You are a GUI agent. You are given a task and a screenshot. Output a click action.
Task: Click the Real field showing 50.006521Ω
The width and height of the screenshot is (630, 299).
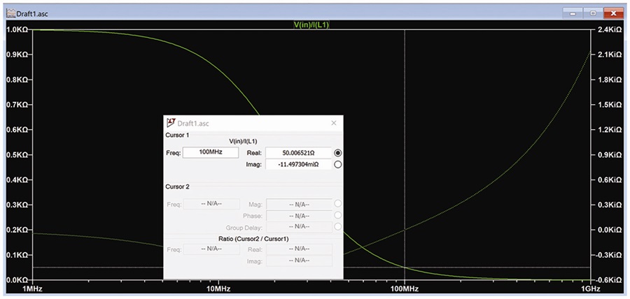298,153
